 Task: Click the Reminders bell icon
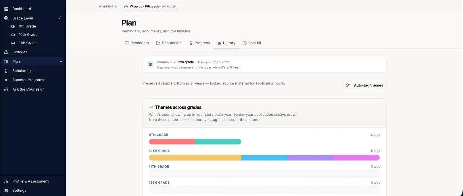point(127,43)
